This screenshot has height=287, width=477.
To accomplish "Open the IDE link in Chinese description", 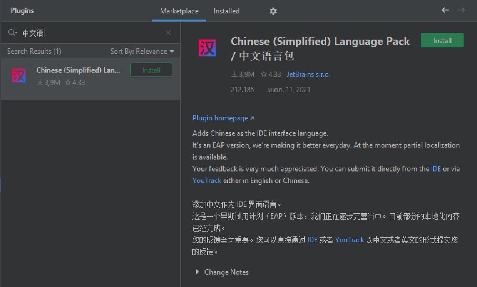I will point(312,240).
